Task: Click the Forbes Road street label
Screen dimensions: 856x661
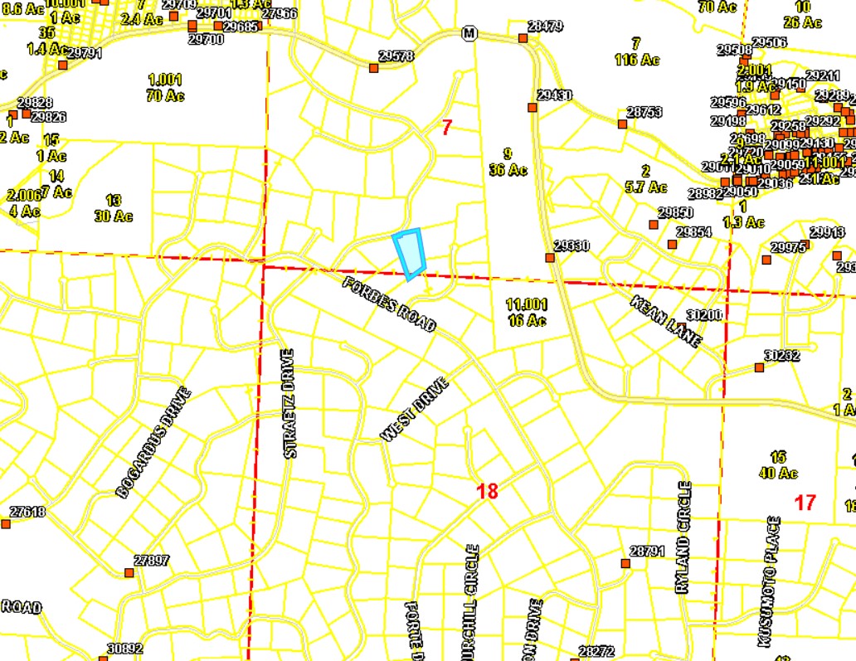Action: click(390, 304)
